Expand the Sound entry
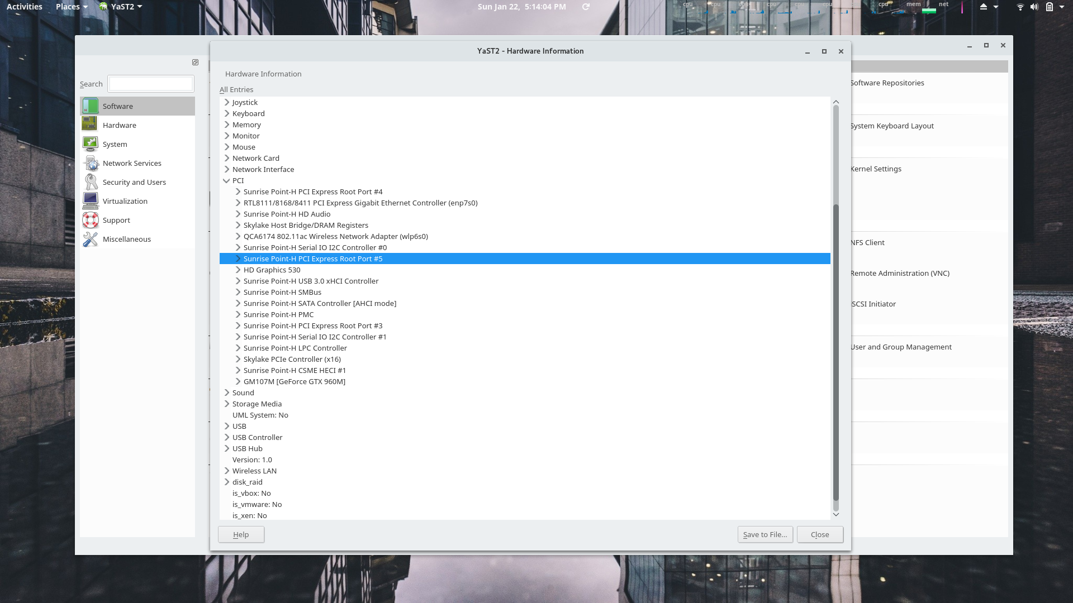The width and height of the screenshot is (1073, 603). (x=227, y=393)
